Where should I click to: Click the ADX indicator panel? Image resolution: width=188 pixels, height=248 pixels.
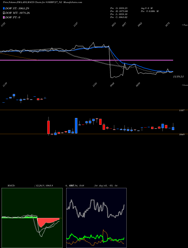(96, 218)
